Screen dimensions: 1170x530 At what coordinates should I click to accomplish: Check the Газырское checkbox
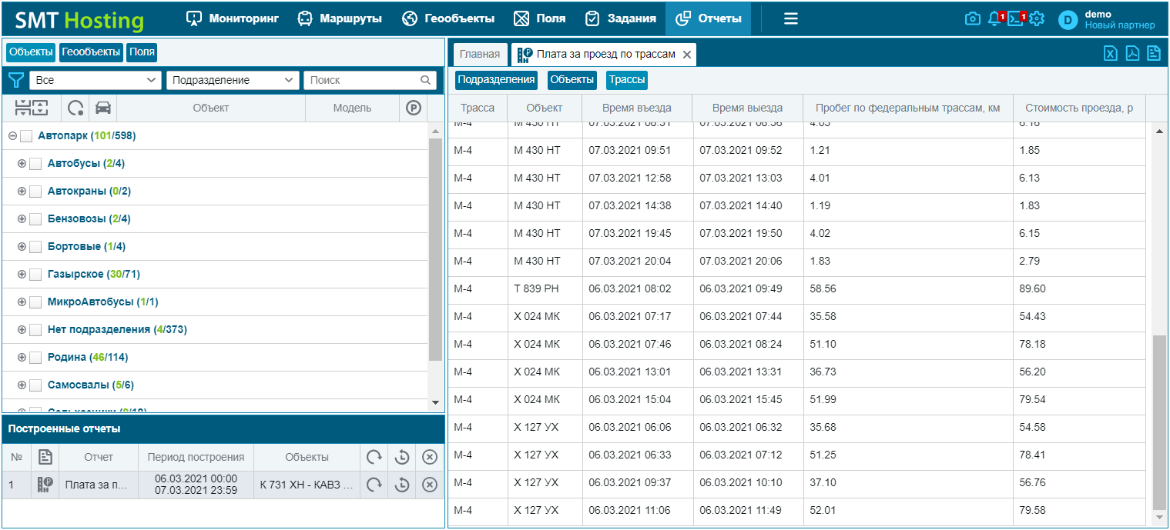click(x=35, y=275)
